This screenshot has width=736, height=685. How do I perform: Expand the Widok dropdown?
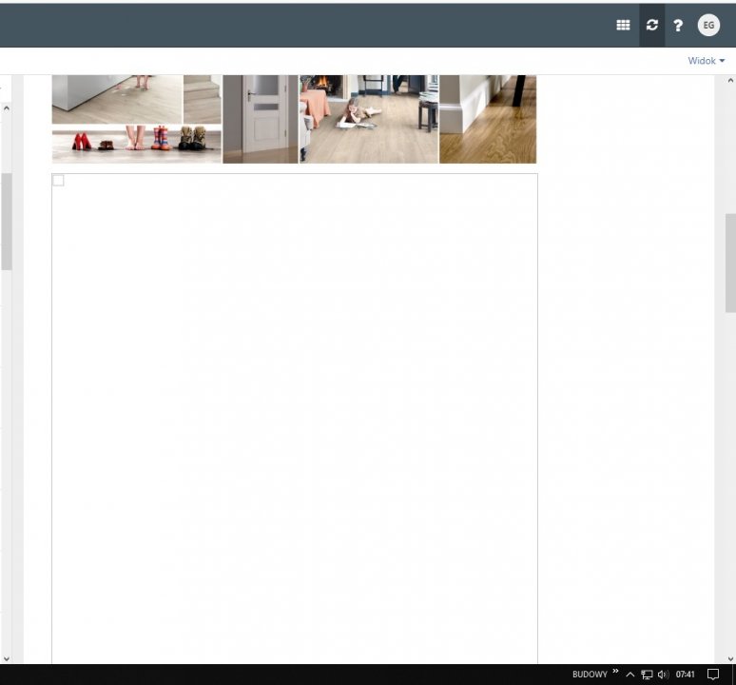point(706,61)
